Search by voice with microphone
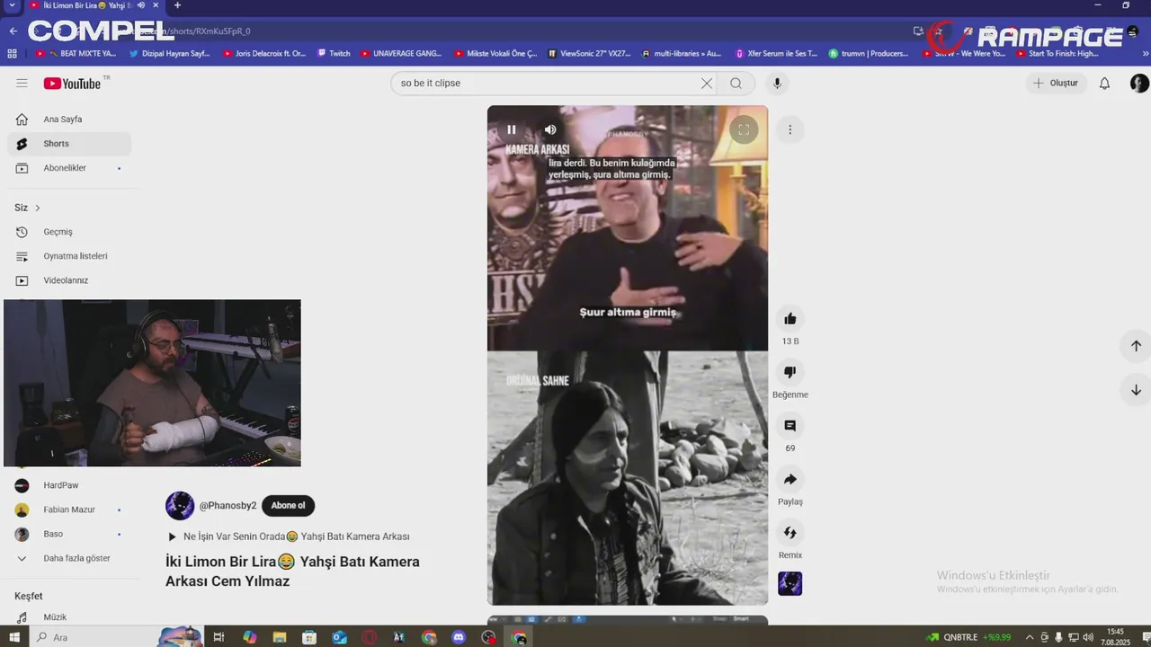 [778, 83]
